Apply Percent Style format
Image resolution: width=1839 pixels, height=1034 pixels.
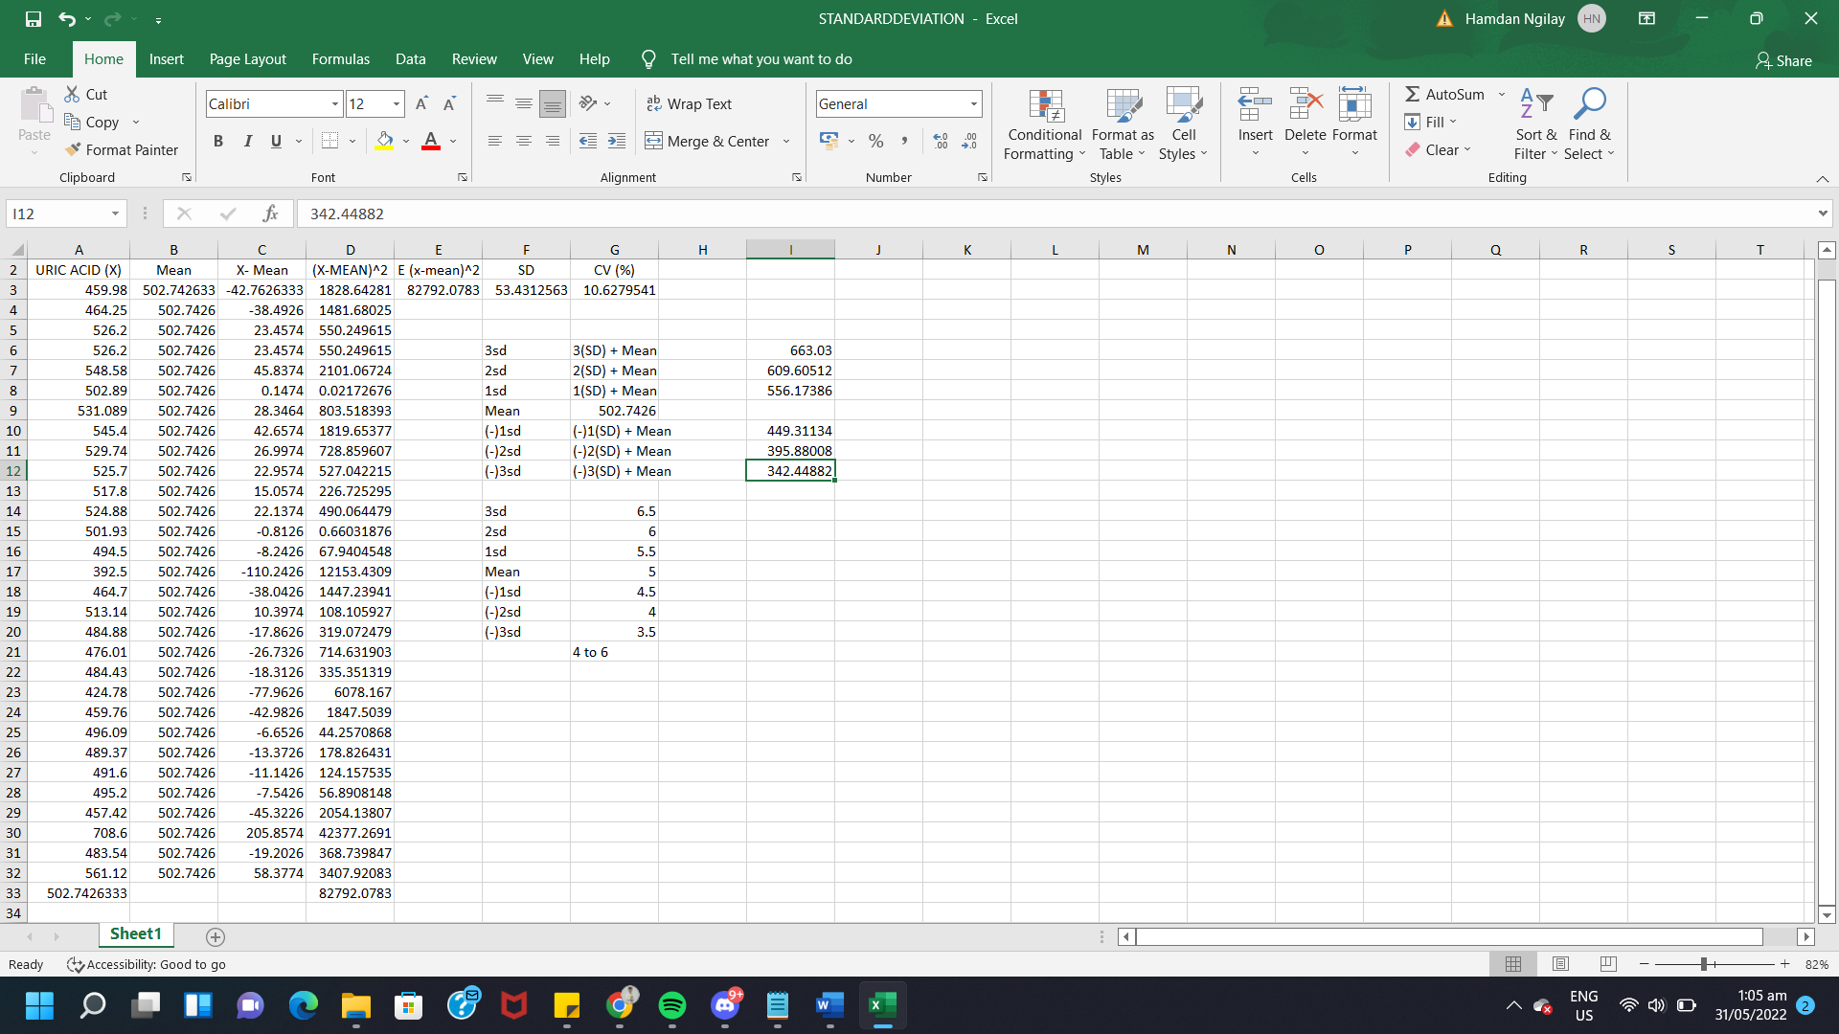pos(875,141)
